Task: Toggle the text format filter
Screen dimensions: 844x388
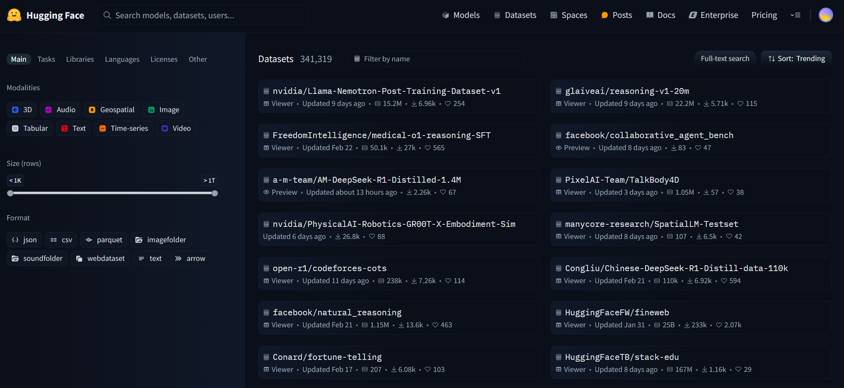Action: coord(150,258)
